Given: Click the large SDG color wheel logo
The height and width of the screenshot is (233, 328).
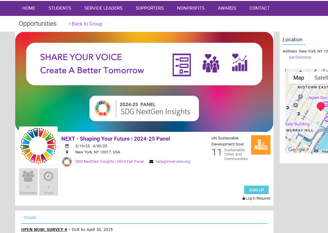Looking at the screenshot, I should tap(38, 146).
